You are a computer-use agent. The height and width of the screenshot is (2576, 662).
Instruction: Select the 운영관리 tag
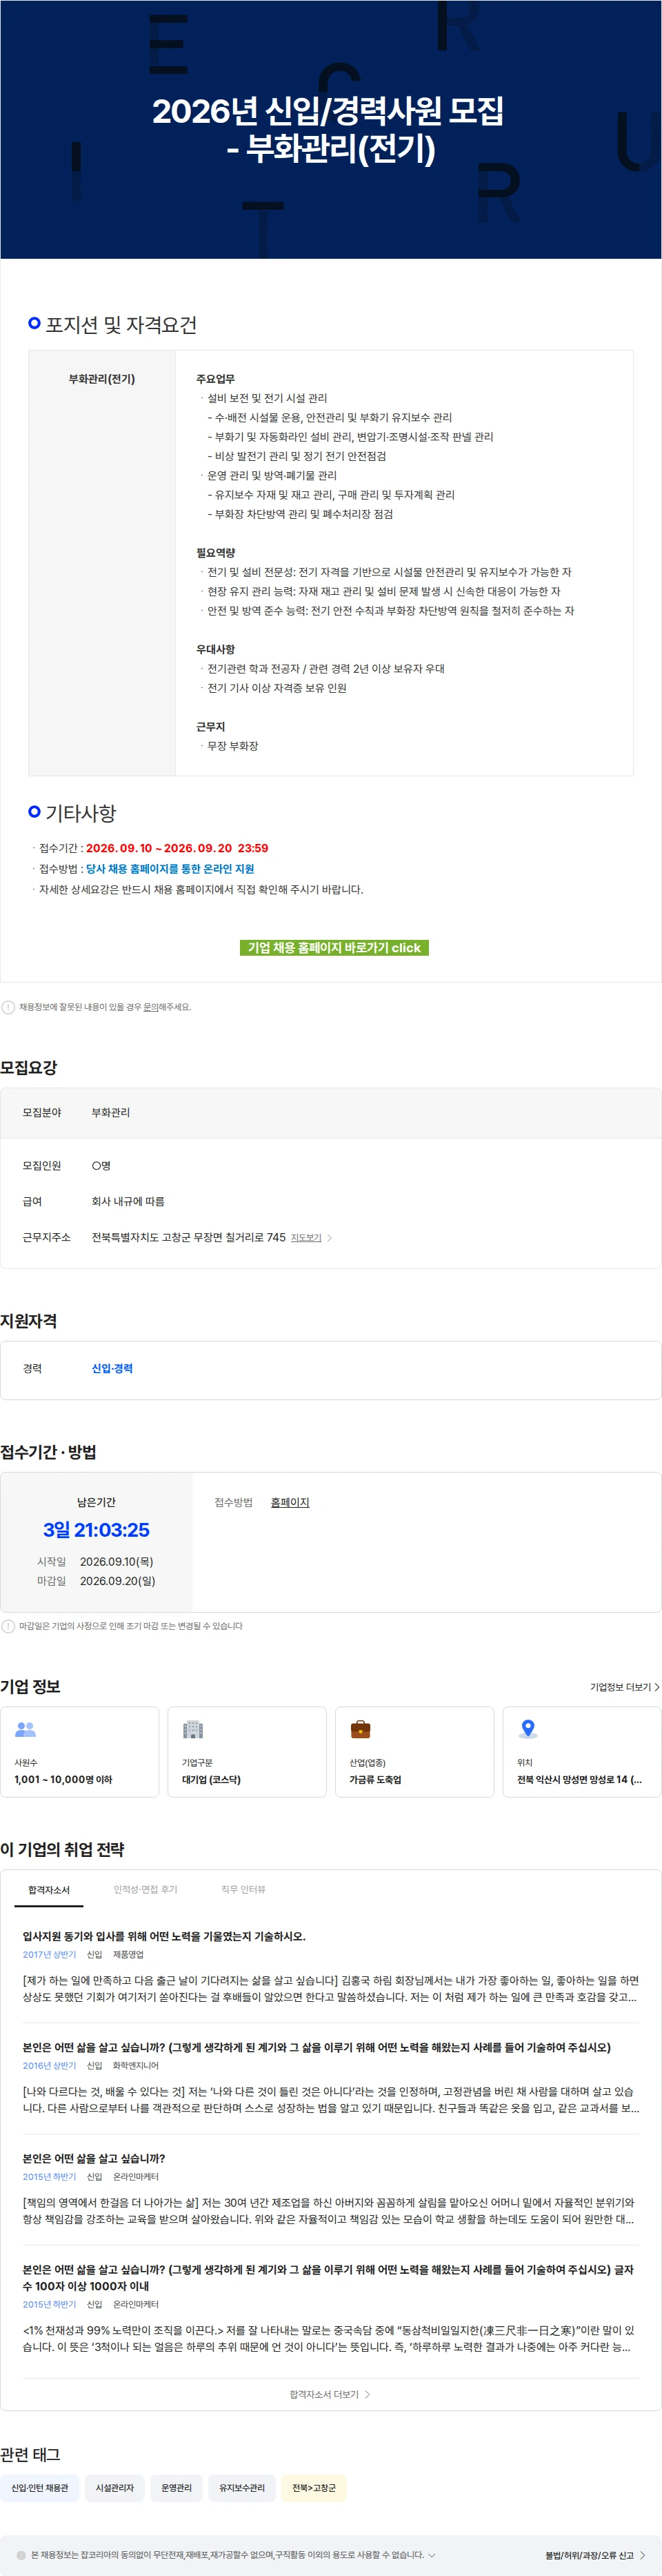177,2488
